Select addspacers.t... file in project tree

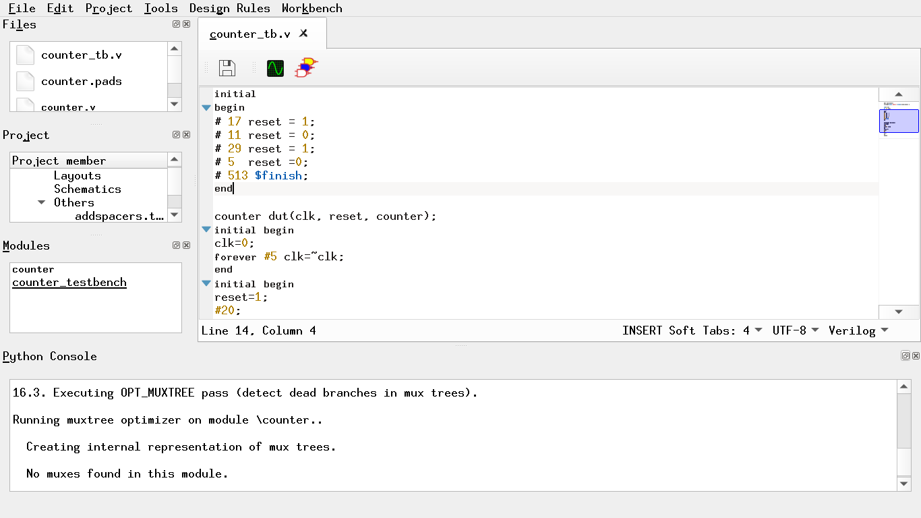tap(120, 216)
